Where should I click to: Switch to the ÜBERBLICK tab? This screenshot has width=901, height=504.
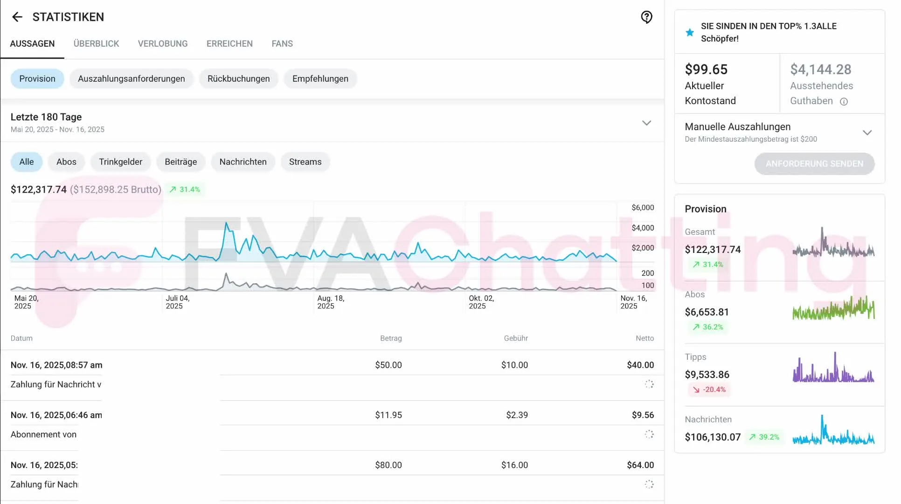click(x=96, y=44)
